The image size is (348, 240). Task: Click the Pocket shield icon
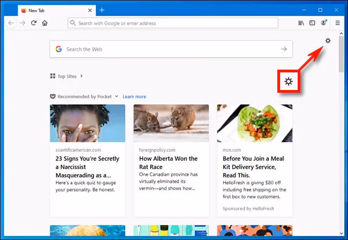(52, 96)
